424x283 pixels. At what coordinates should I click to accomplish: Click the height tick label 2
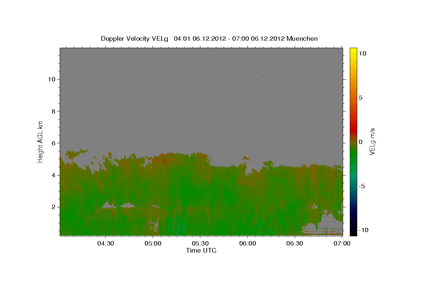point(53,207)
